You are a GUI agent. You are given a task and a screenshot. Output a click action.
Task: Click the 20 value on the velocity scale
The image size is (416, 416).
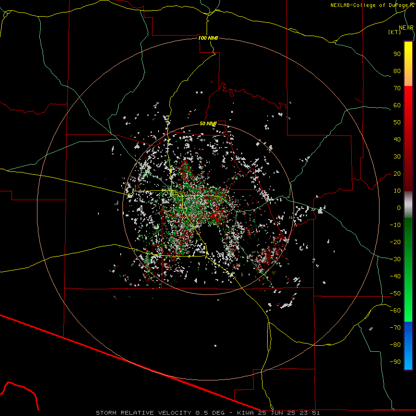pos(397,173)
